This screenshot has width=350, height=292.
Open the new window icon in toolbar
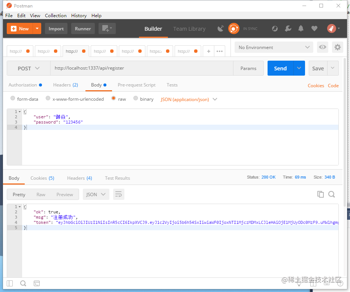click(x=107, y=28)
